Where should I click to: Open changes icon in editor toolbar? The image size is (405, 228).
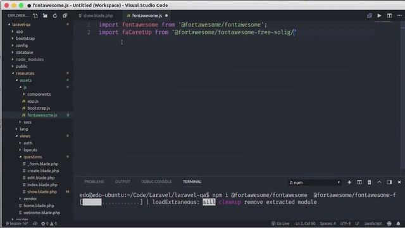(370, 16)
